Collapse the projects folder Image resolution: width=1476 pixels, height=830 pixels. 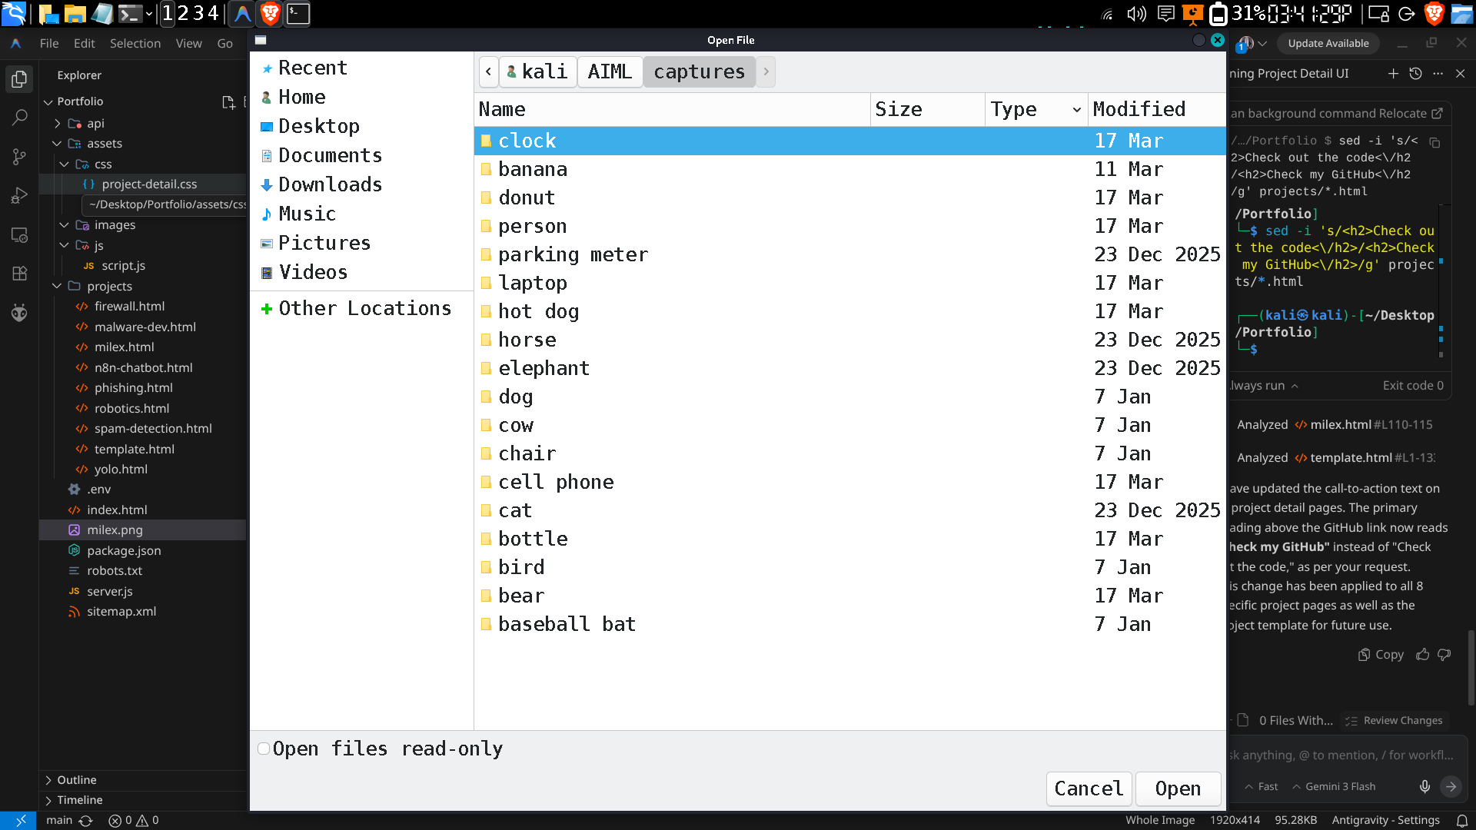pyautogui.click(x=58, y=286)
